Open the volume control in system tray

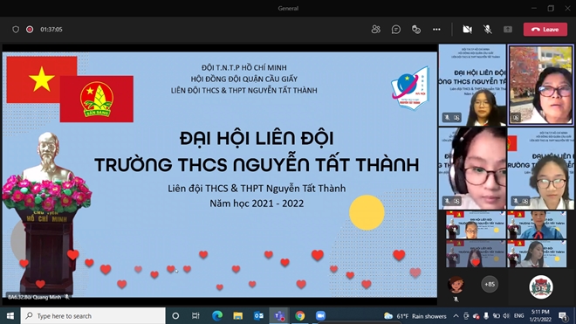click(x=506, y=316)
